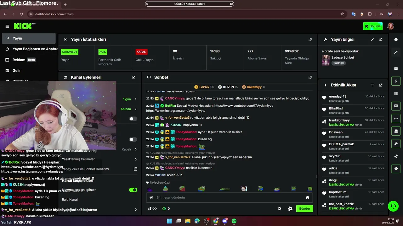Open the profile avatar menu in the header

(x=391, y=26)
